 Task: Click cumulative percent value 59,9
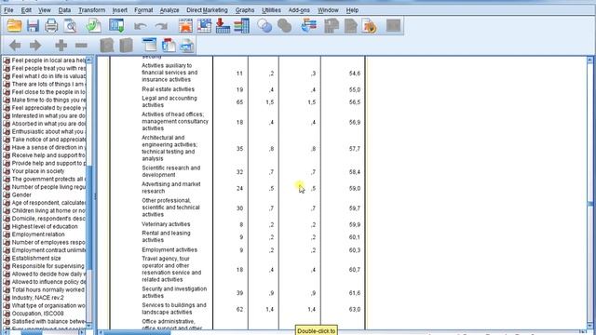click(x=354, y=224)
